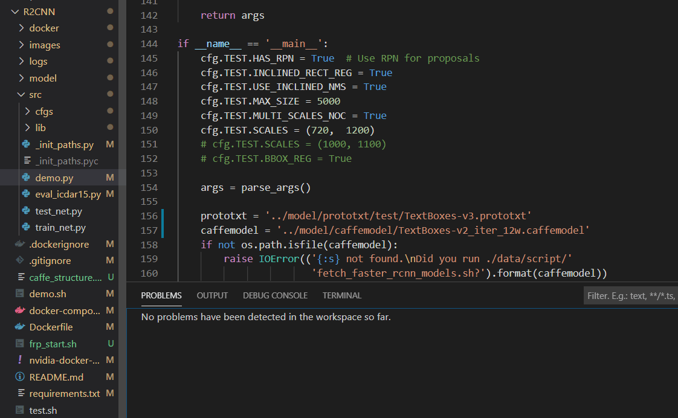Click the text icon beside requirements.txt
678x418 pixels.
(21, 393)
